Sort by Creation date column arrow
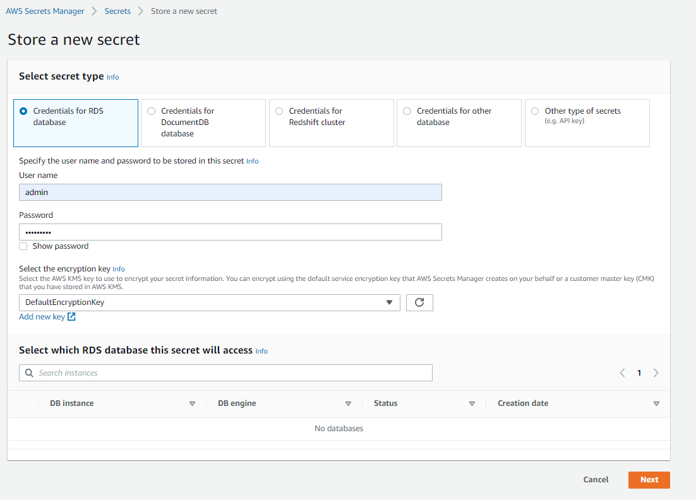The width and height of the screenshot is (696, 500). pos(656,403)
